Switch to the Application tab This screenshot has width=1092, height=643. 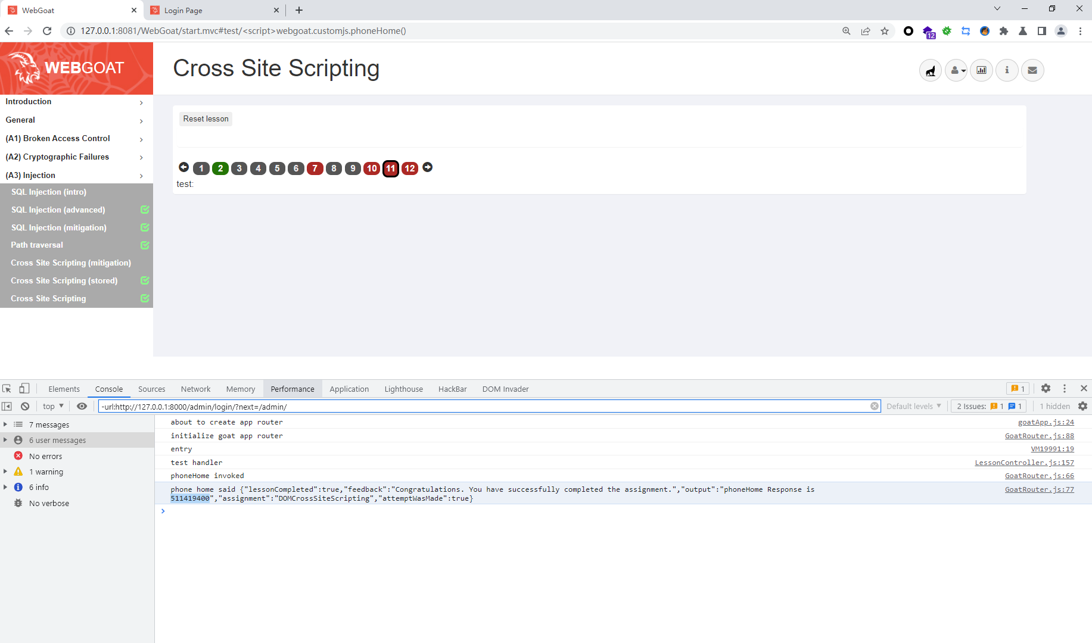click(x=349, y=389)
